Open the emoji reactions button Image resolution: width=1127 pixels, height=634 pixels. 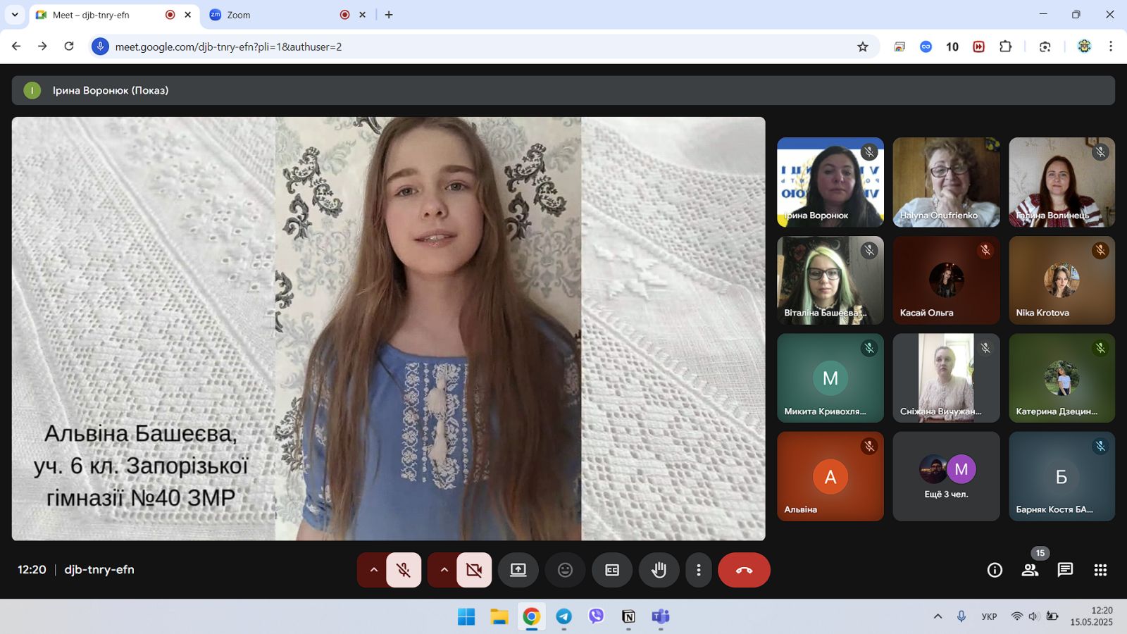tap(565, 570)
